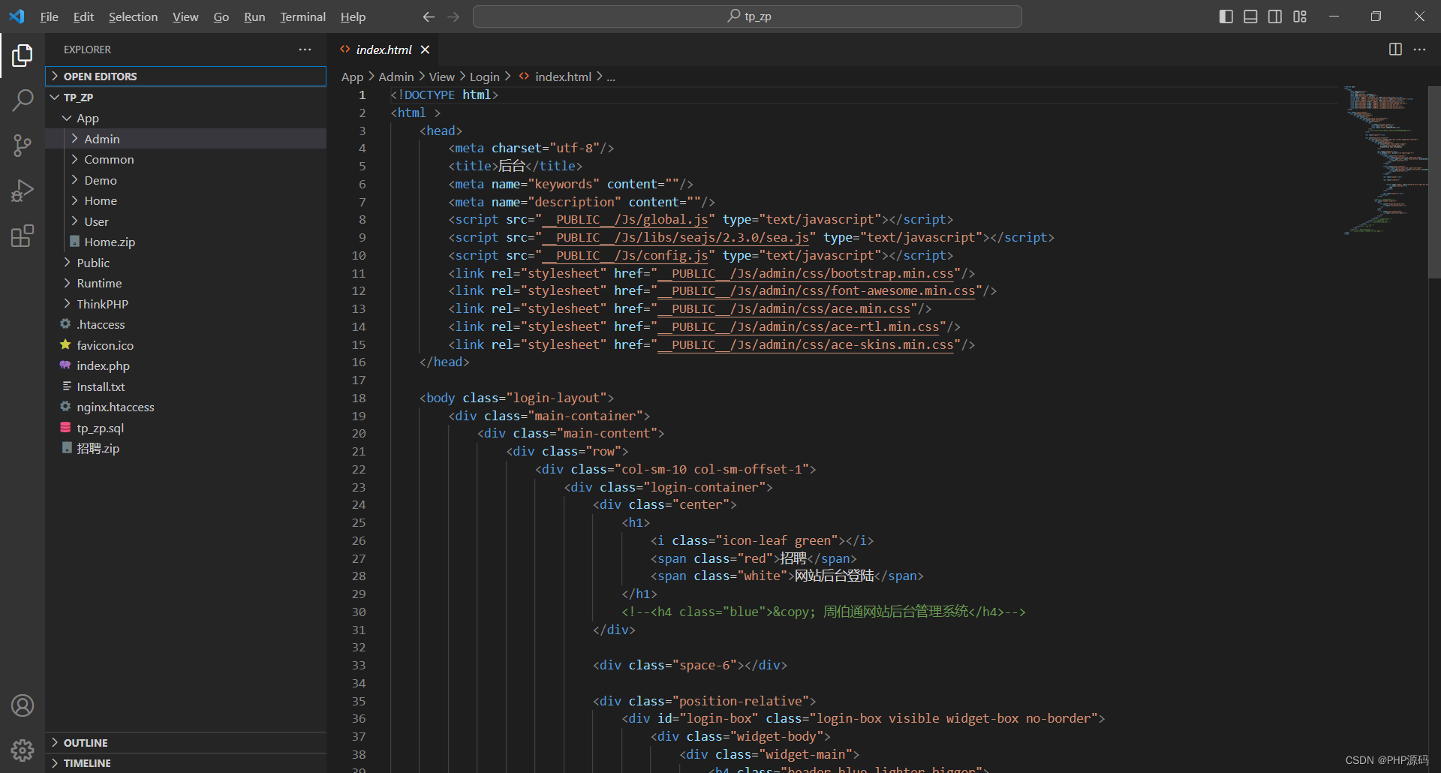Click the code minimap overview
Screen dimensions: 1441x773
tap(1385, 160)
